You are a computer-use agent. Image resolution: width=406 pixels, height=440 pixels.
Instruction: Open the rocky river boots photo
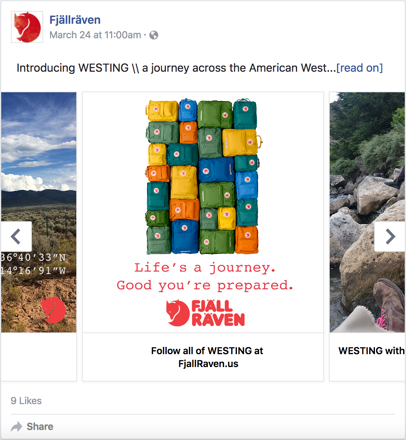[368, 212]
